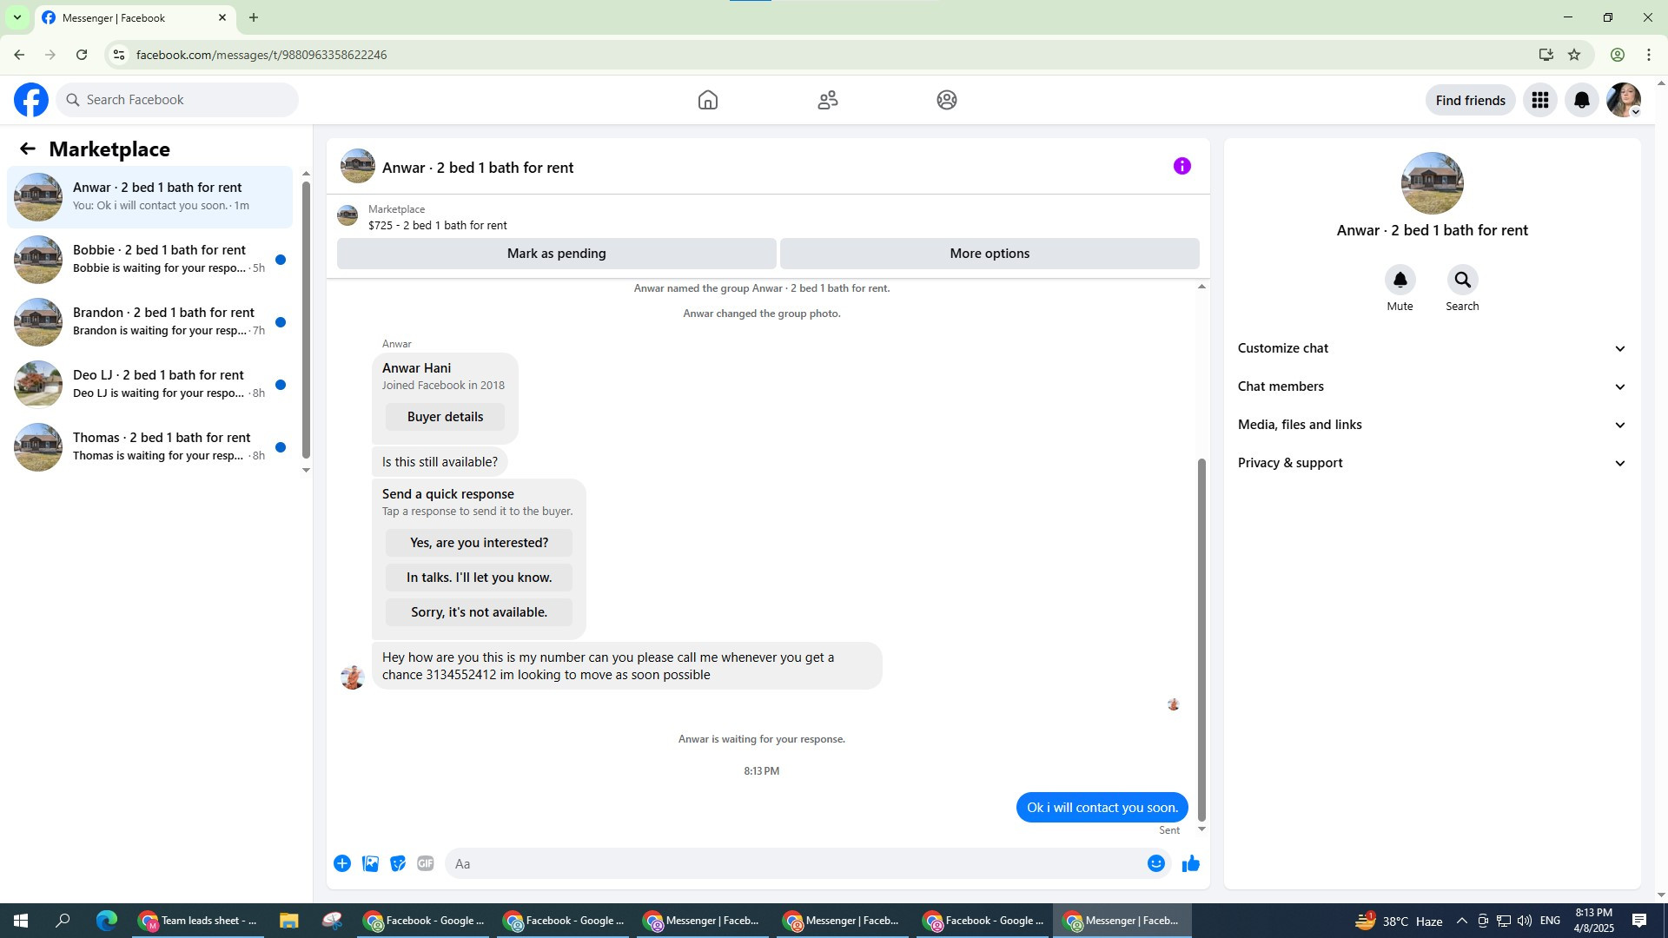
Task: Mute this conversation with the bell button
Action: point(1400,280)
